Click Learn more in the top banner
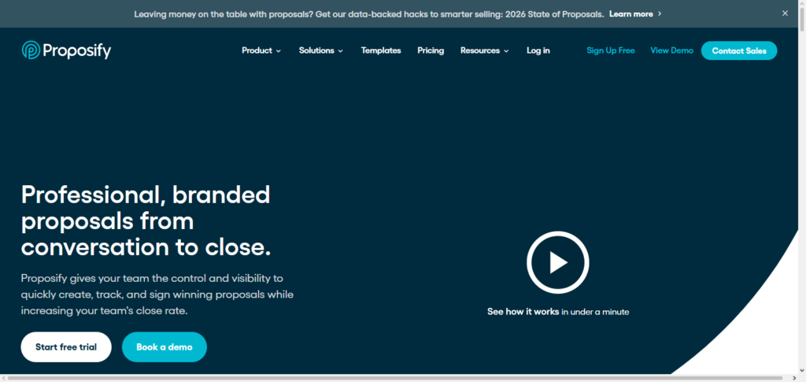This screenshot has width=806, height=382. (630, 14)
